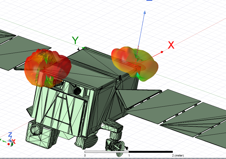This screenshot has width=226, height=159.
Task: Select the left radiation pattern lobe
Action: pos(48,68)
